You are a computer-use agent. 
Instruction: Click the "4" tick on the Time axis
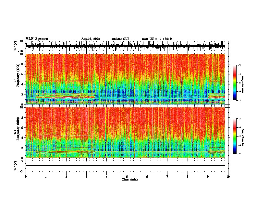107,177
